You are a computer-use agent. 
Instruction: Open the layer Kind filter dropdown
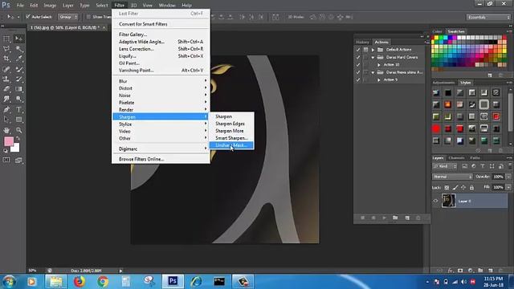tap(444, 166)
